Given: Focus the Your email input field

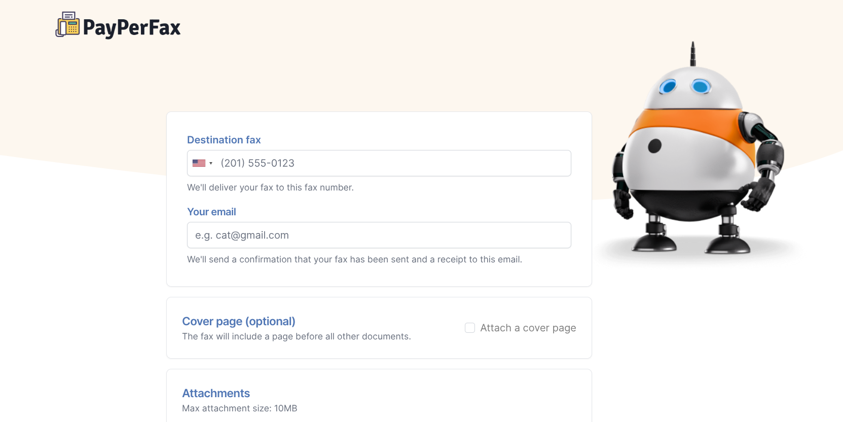Looking at the screenshot, I should (x=379, y=235).
